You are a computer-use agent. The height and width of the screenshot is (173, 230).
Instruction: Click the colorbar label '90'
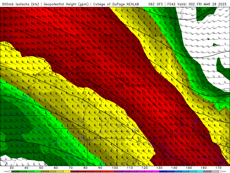100,168
